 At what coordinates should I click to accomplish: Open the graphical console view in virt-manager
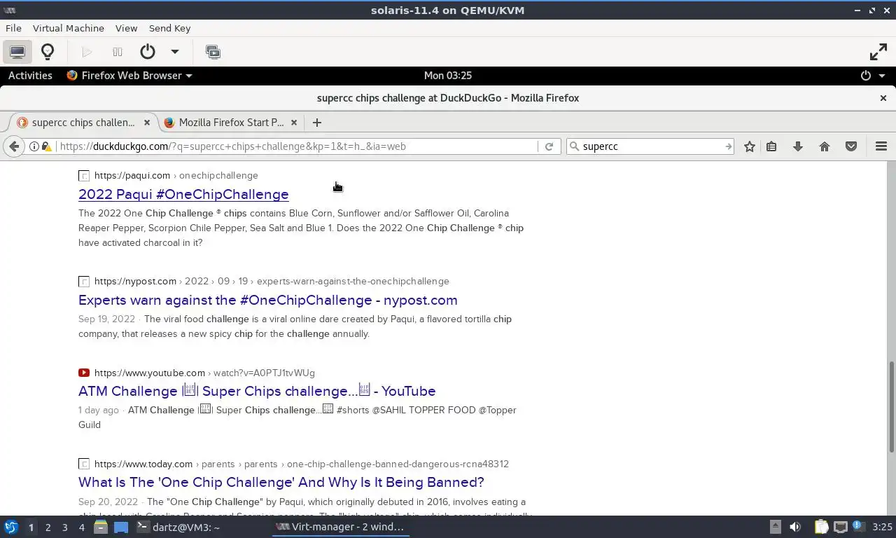(x=17, y=52)
